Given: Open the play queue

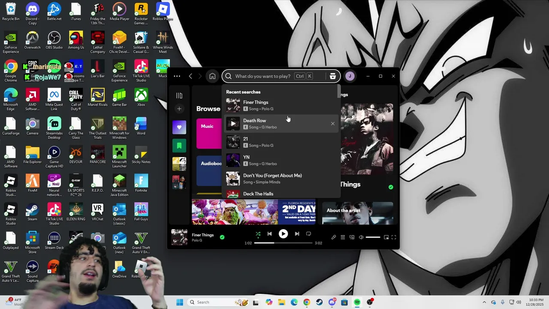Looking at the screenshot, I should 343,237.
